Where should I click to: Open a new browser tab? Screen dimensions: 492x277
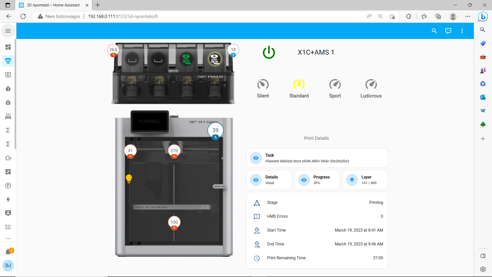[98, 5]
